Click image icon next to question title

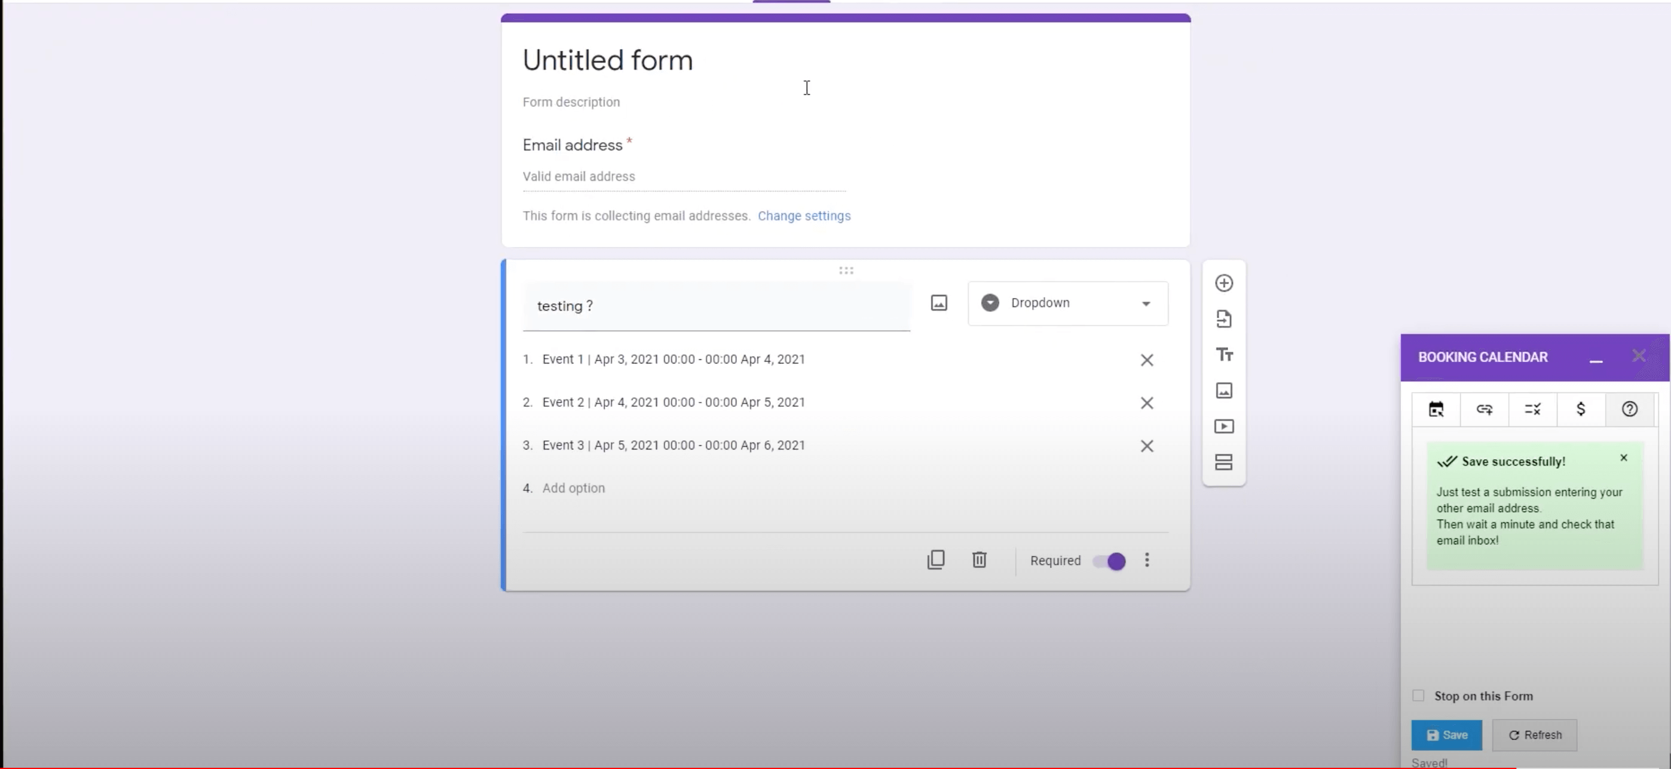[x=939, y=303]
